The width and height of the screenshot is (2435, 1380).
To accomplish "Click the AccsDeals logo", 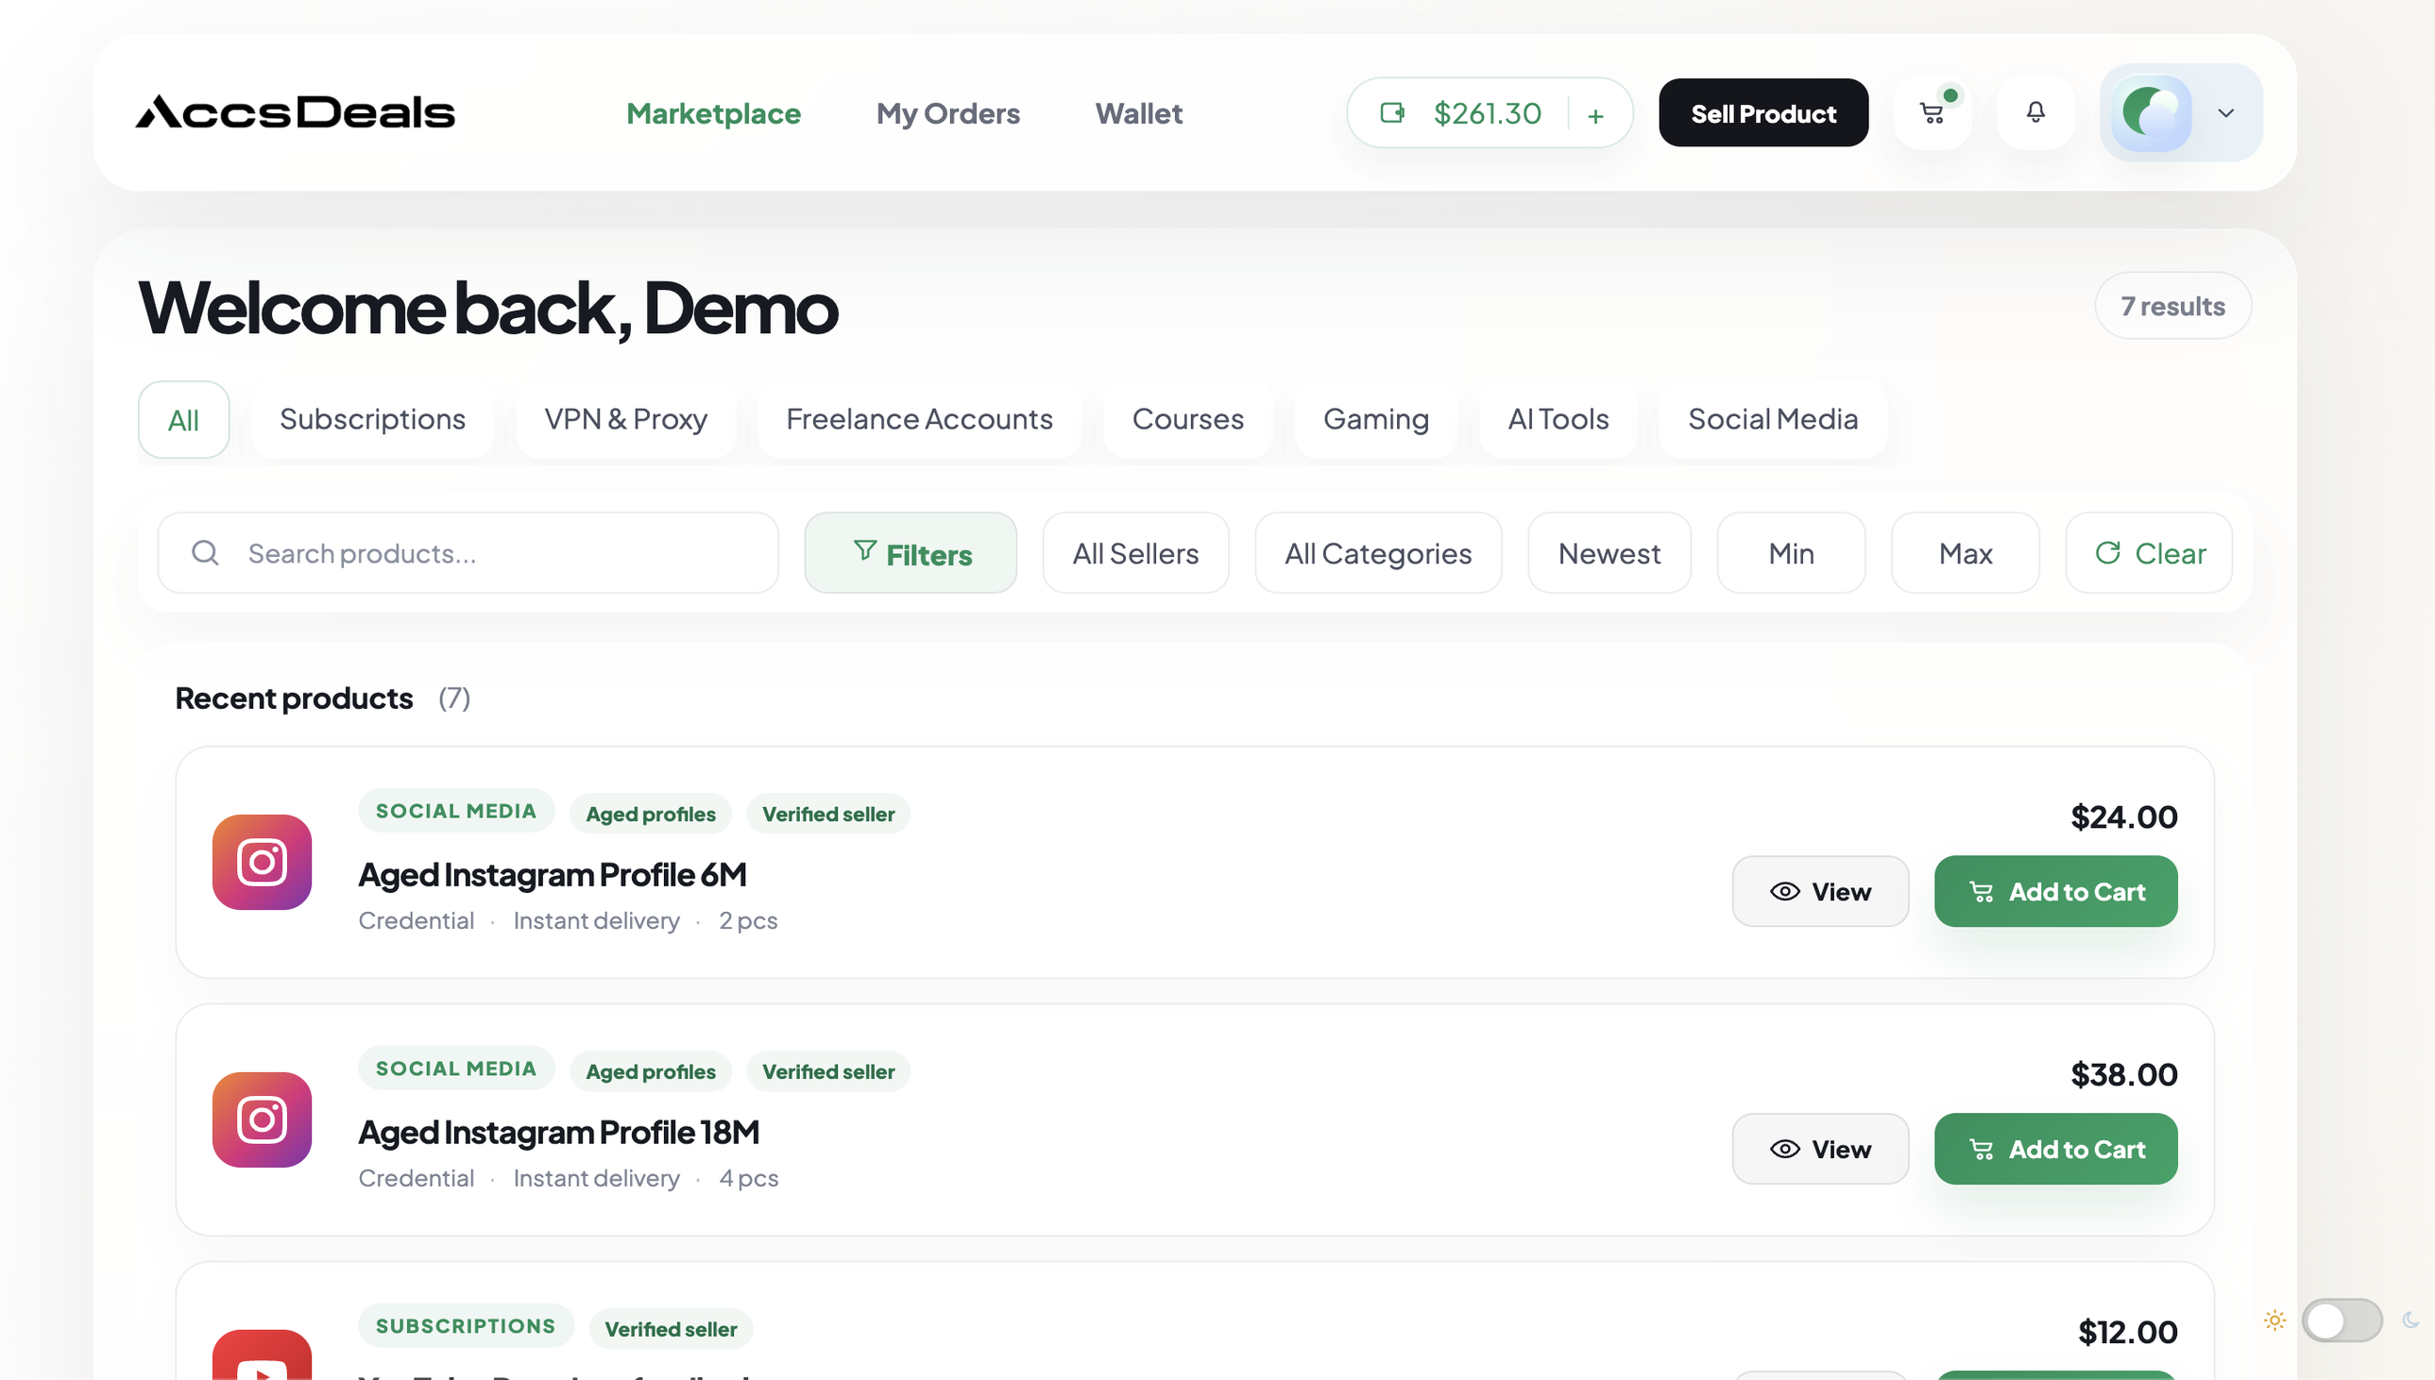I will (295, 111).
